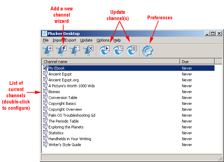This screenshot has height=162, width=224.
Task: Open Preferences with the gear icon
Action: (148, 51)
